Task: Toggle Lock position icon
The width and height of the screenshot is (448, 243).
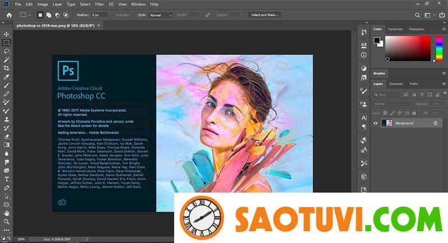Action: tap(400, 113)
